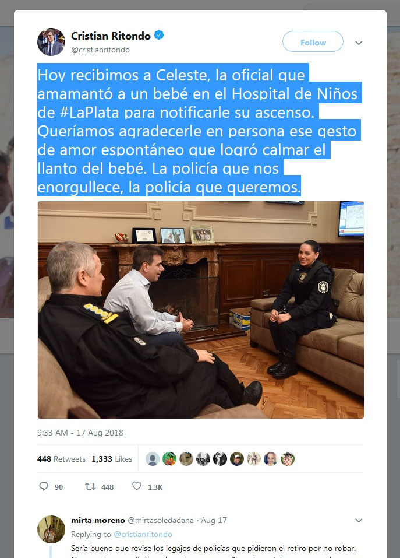Click the retweet arrows icon

90,486
